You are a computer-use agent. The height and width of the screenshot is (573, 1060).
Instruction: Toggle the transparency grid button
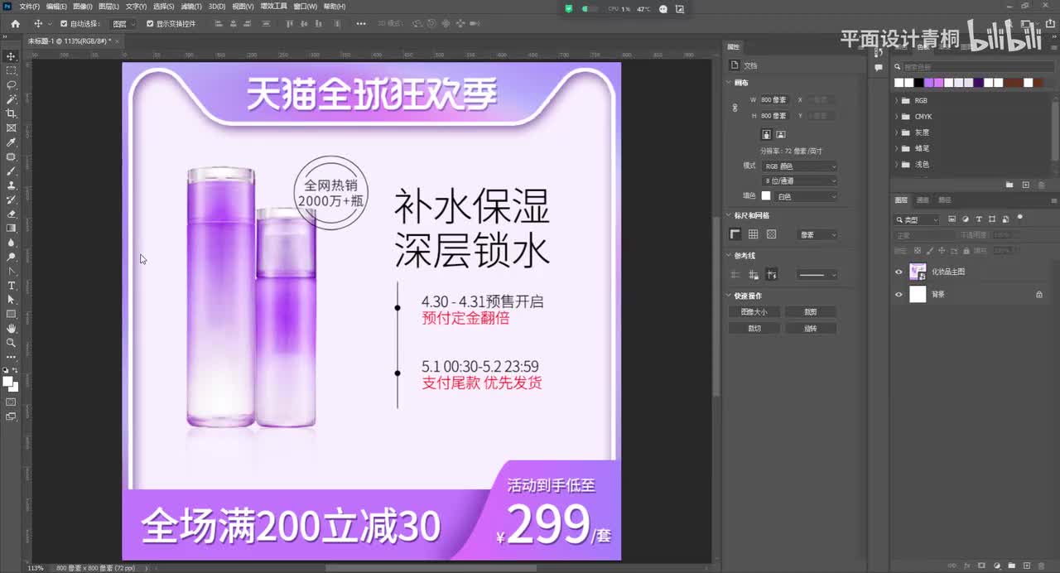coord(772,234)
